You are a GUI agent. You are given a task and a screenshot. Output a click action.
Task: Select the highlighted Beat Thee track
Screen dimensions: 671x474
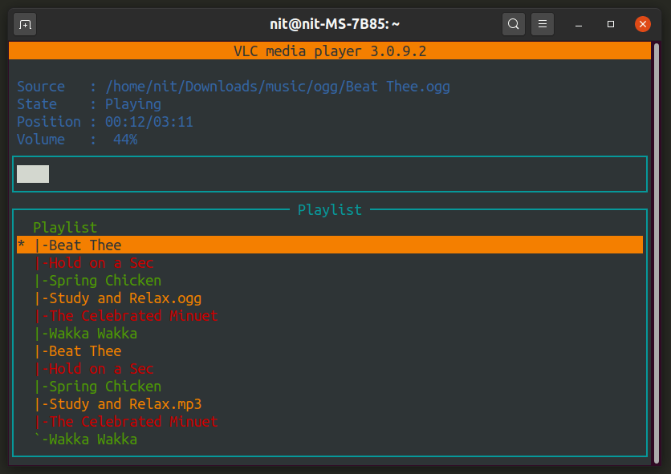[x=86, y=245]
